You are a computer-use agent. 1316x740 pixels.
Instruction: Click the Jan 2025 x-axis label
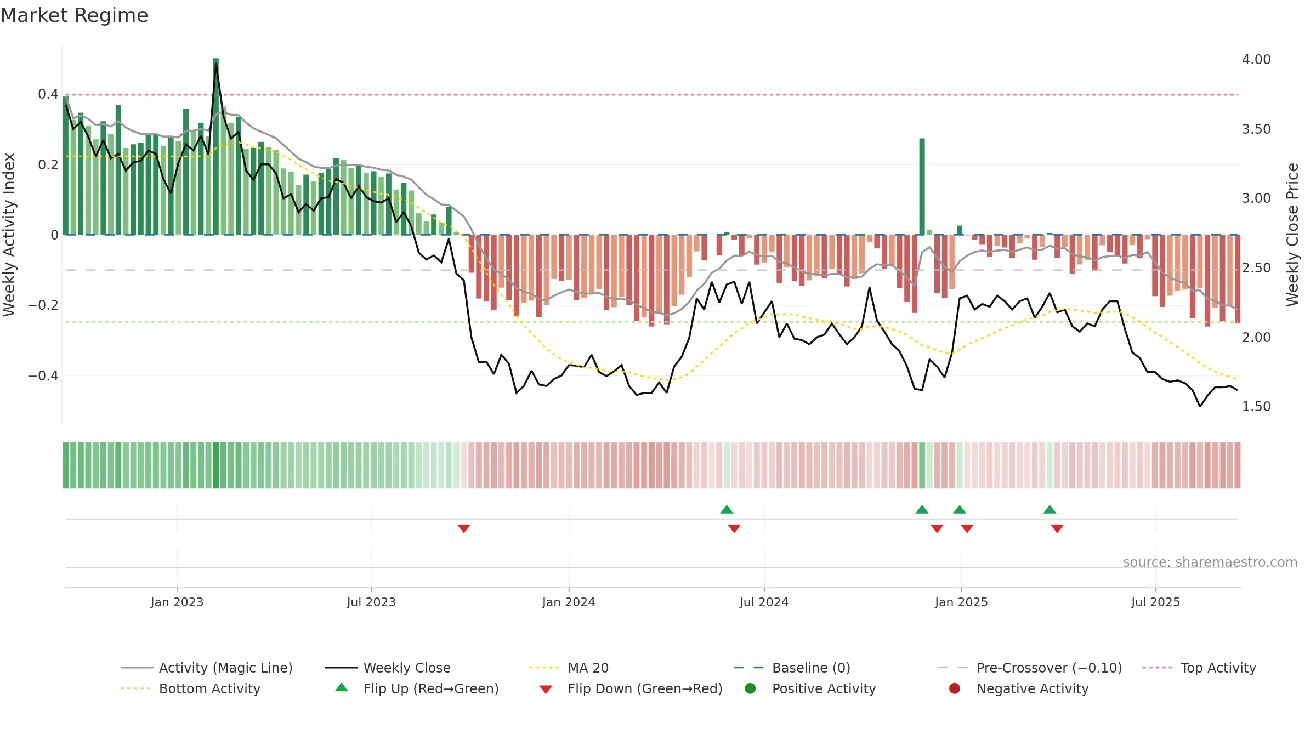coord(961,602)
